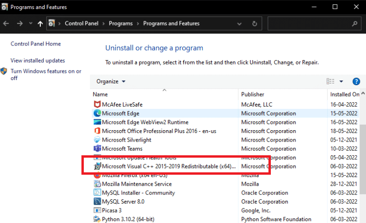
Task: Select Microsoft Teams icon
Action: [x=97, y=149]
